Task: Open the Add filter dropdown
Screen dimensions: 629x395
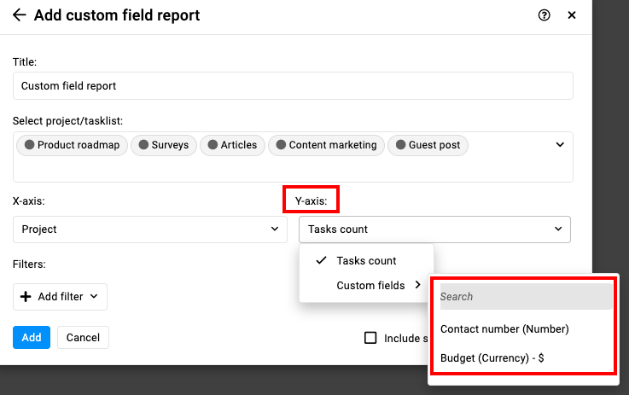Action: 61,297
